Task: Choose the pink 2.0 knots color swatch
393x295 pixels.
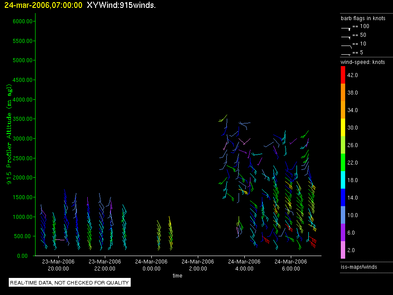Action: tap(343, 250)
